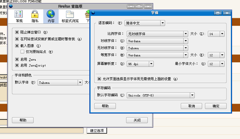Open the 默认字体 Tahoma dropdown in 首选项 window

(60, 82)
